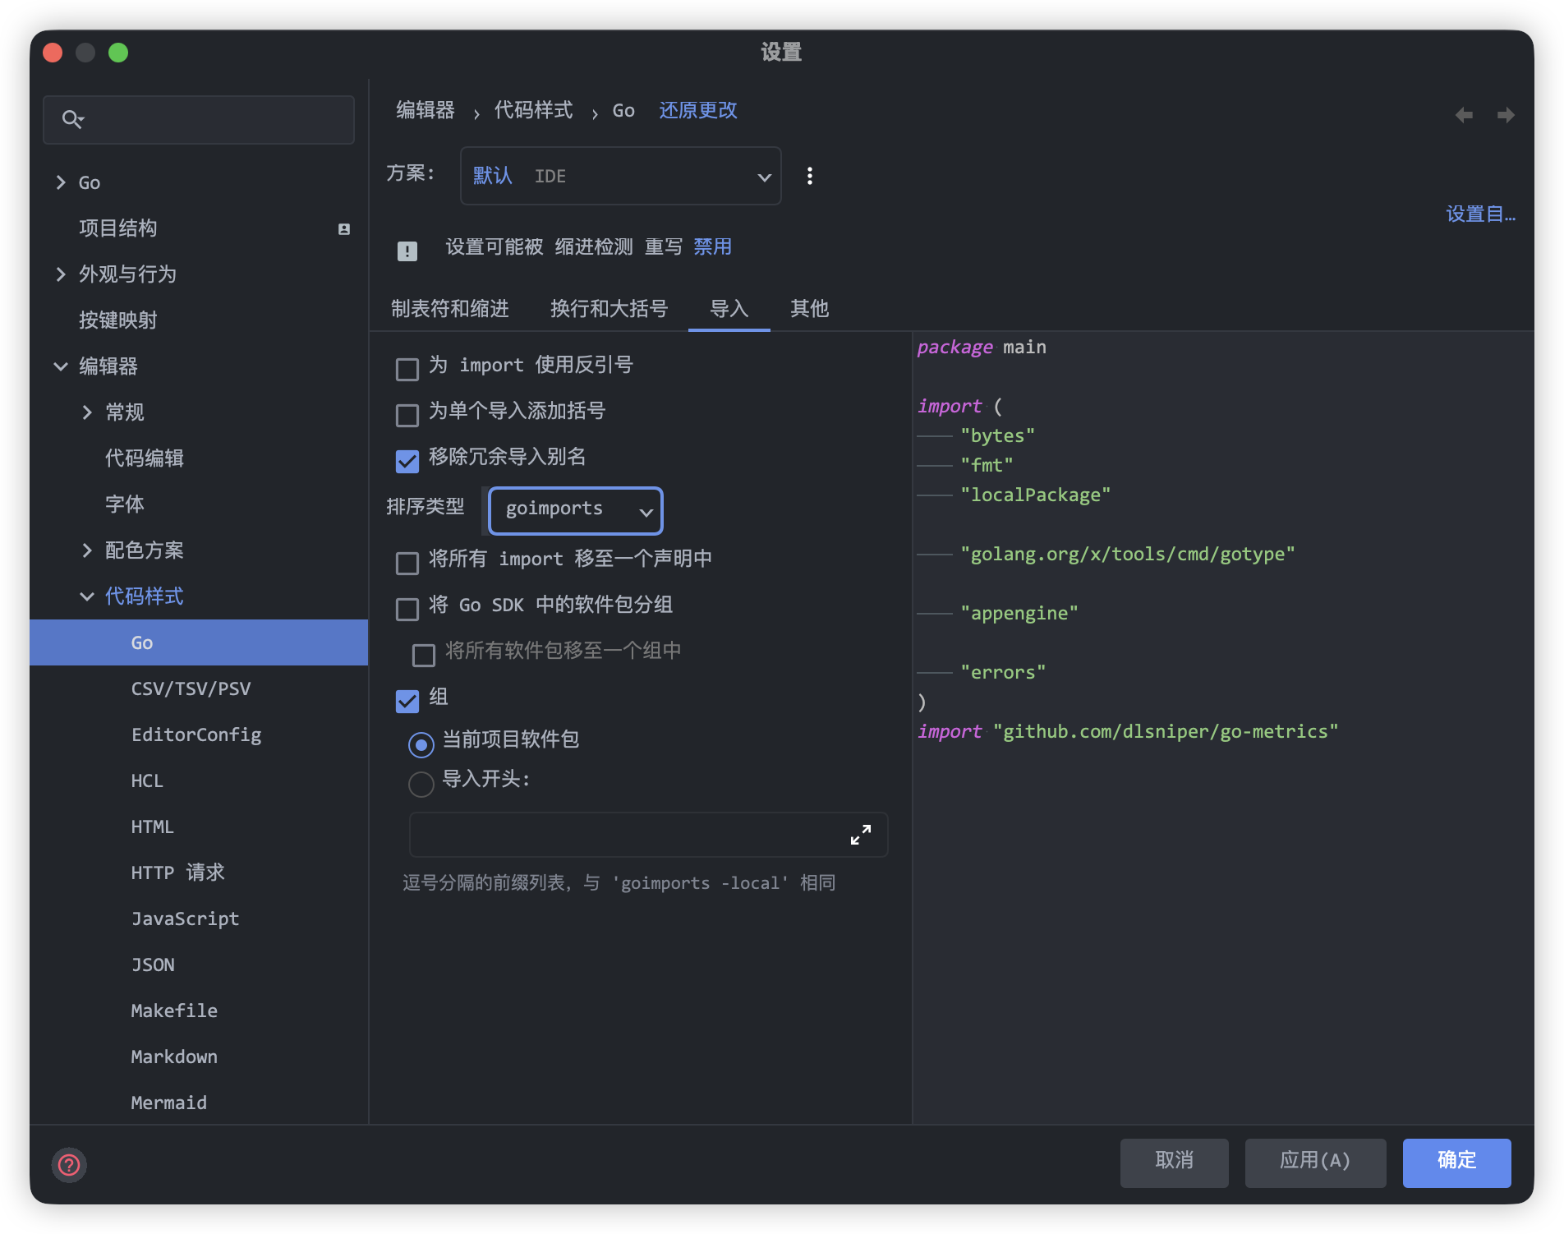Click the import prefix text field
This screenshot has height=1234, width=1564.
click(624, 835)
